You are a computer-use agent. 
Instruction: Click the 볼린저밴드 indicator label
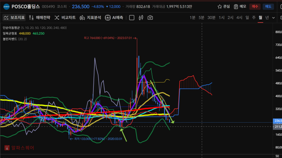tap(10, 39)
